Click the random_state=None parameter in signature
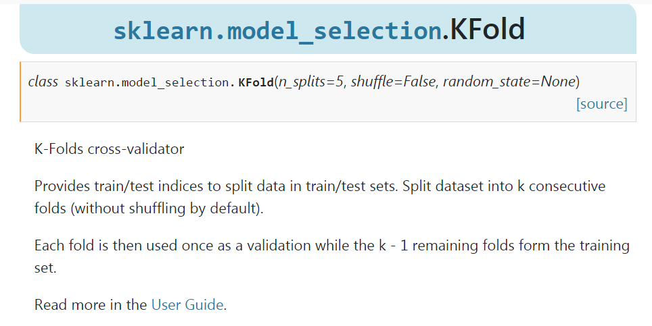652x326 pixels. tap(509, 82)
